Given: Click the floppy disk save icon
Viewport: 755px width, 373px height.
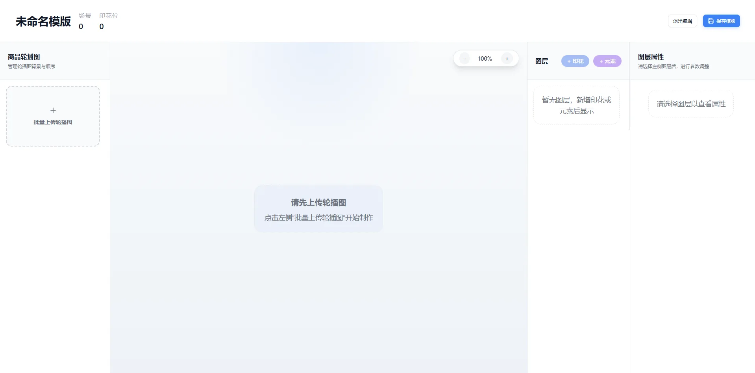Looking at the screenshot, I should pos(711,21).
